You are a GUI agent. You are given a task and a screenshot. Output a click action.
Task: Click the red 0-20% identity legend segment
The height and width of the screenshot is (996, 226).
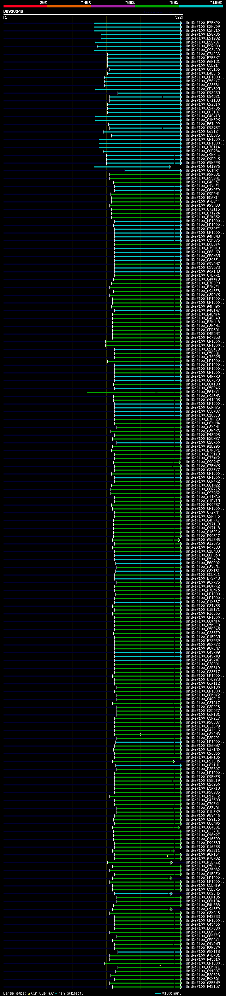click(x=25, y=6)
